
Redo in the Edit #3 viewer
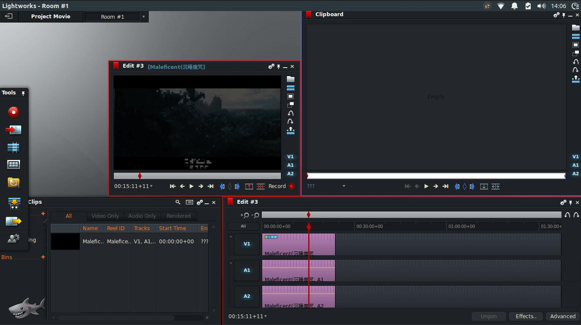pos(290,122)
